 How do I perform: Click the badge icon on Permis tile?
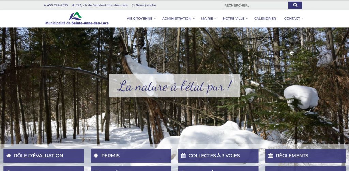[x=96, y=156]
